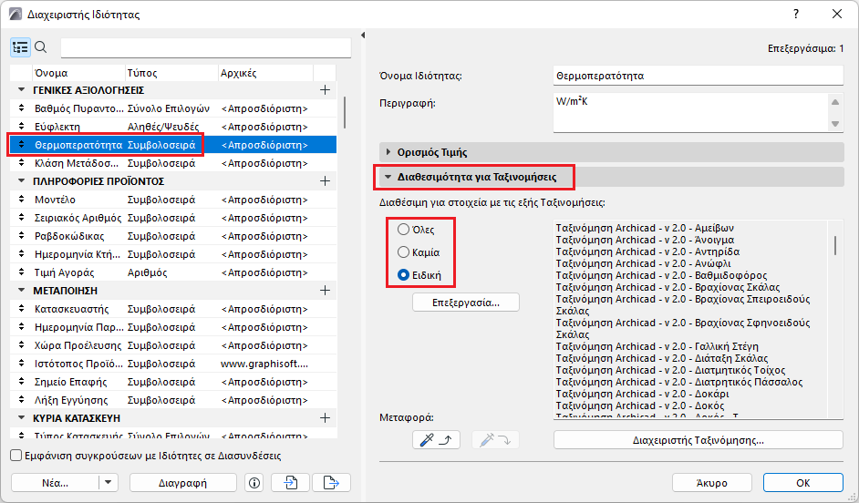
Task: Click reorder handle of Σημείο Επαφής row
Action: pyautogui.click(x=21, y=382)
